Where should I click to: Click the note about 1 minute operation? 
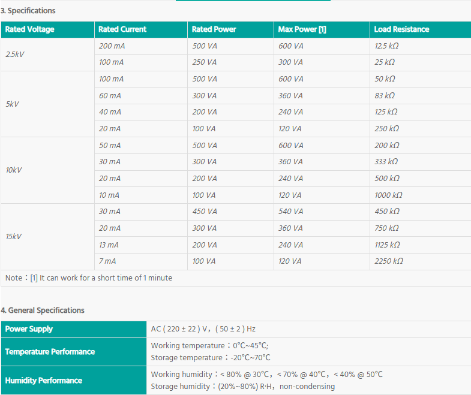click(89, 278)
